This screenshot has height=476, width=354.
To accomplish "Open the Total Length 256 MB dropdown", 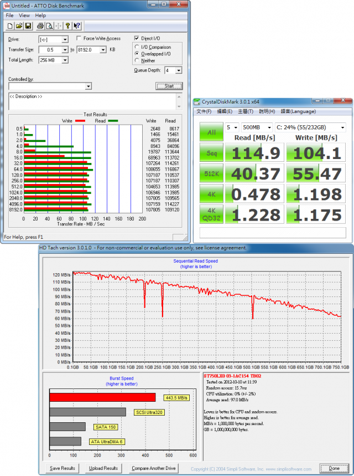I will (65, 60).
